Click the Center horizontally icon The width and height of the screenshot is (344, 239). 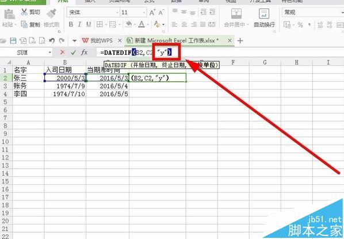click(184, 24)
